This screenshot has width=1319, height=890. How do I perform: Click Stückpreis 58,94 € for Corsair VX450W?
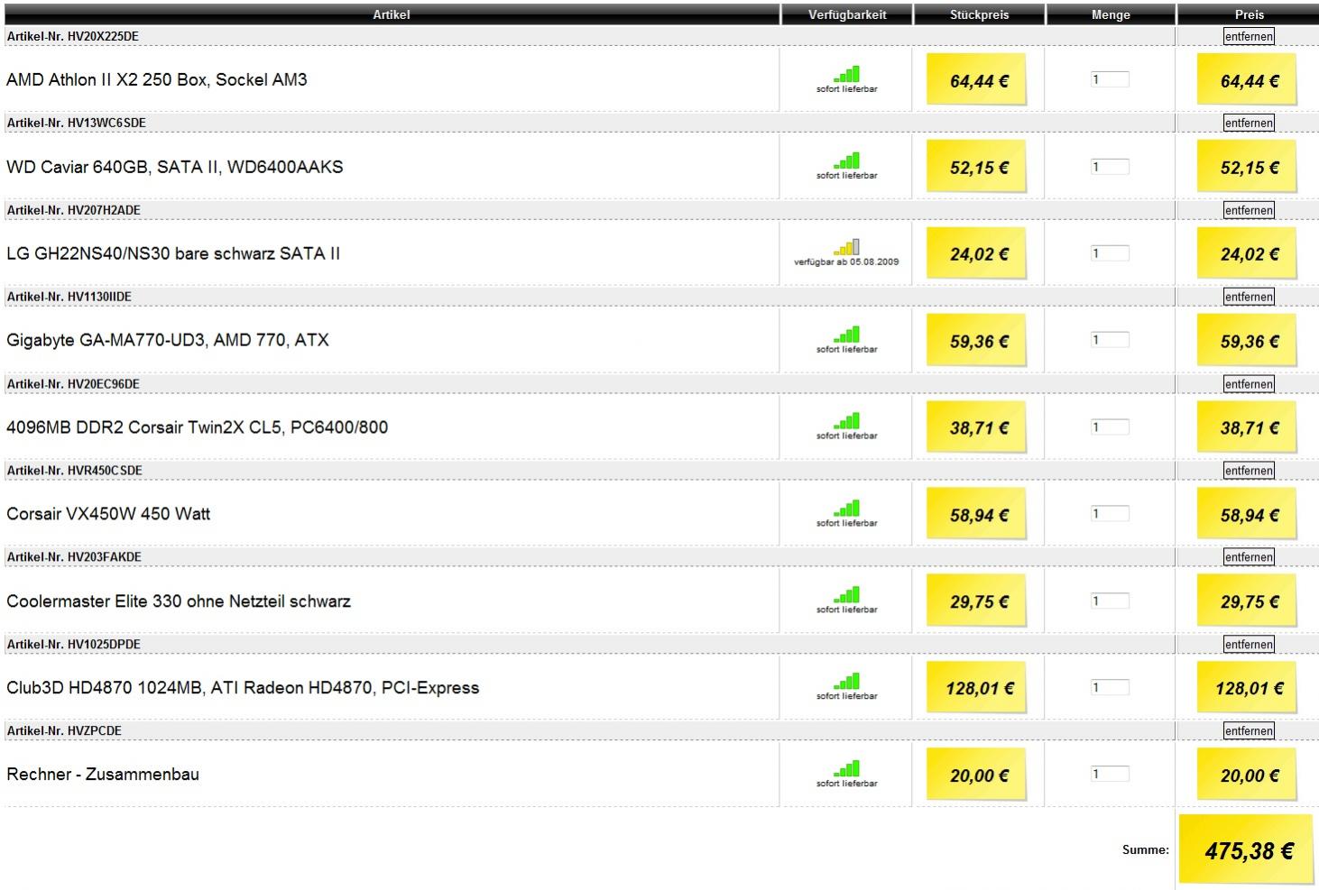pyautogui.click(x=978, y=514)
